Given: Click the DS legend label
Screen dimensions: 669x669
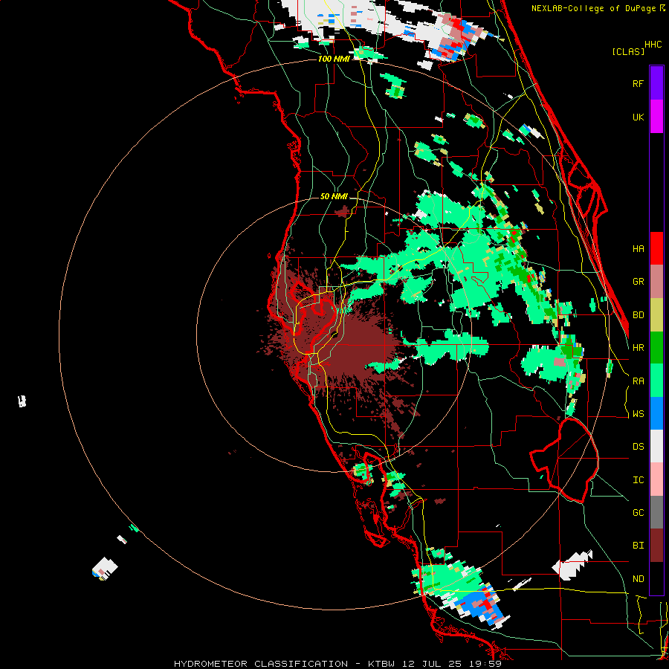Looking at the screenshot, I should click(x=638, y=447).
